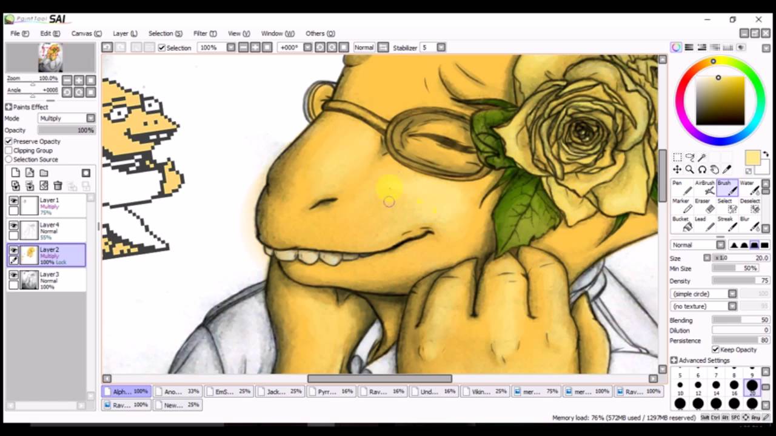Viewport: 776px width, 436px height.
Task: Switch to the Pyrr... document tab
Action: coord(330,392)
